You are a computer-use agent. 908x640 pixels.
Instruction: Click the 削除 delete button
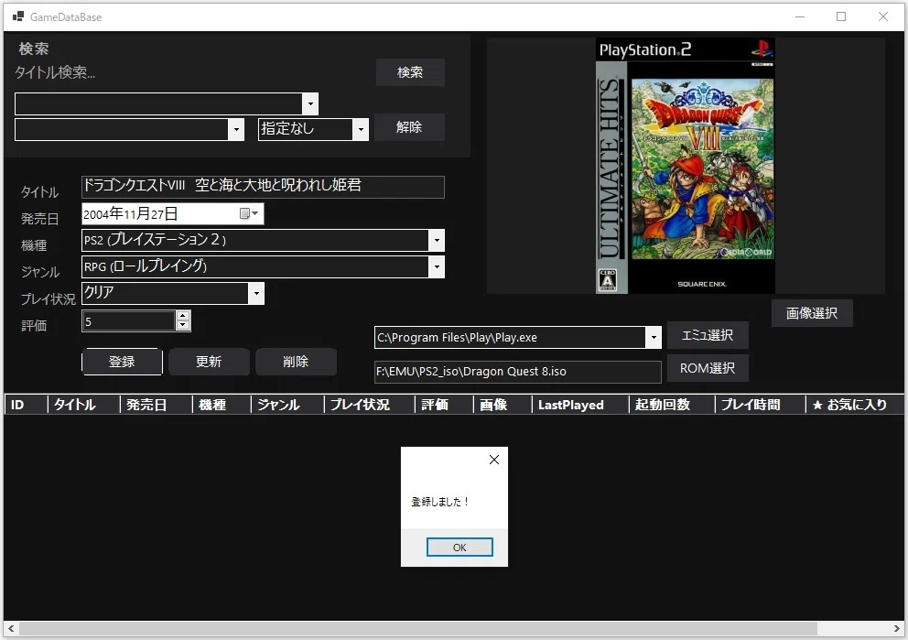point(296,362)
